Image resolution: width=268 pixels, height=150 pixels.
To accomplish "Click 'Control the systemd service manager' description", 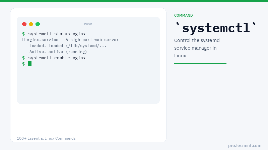I will click(197, 48).
